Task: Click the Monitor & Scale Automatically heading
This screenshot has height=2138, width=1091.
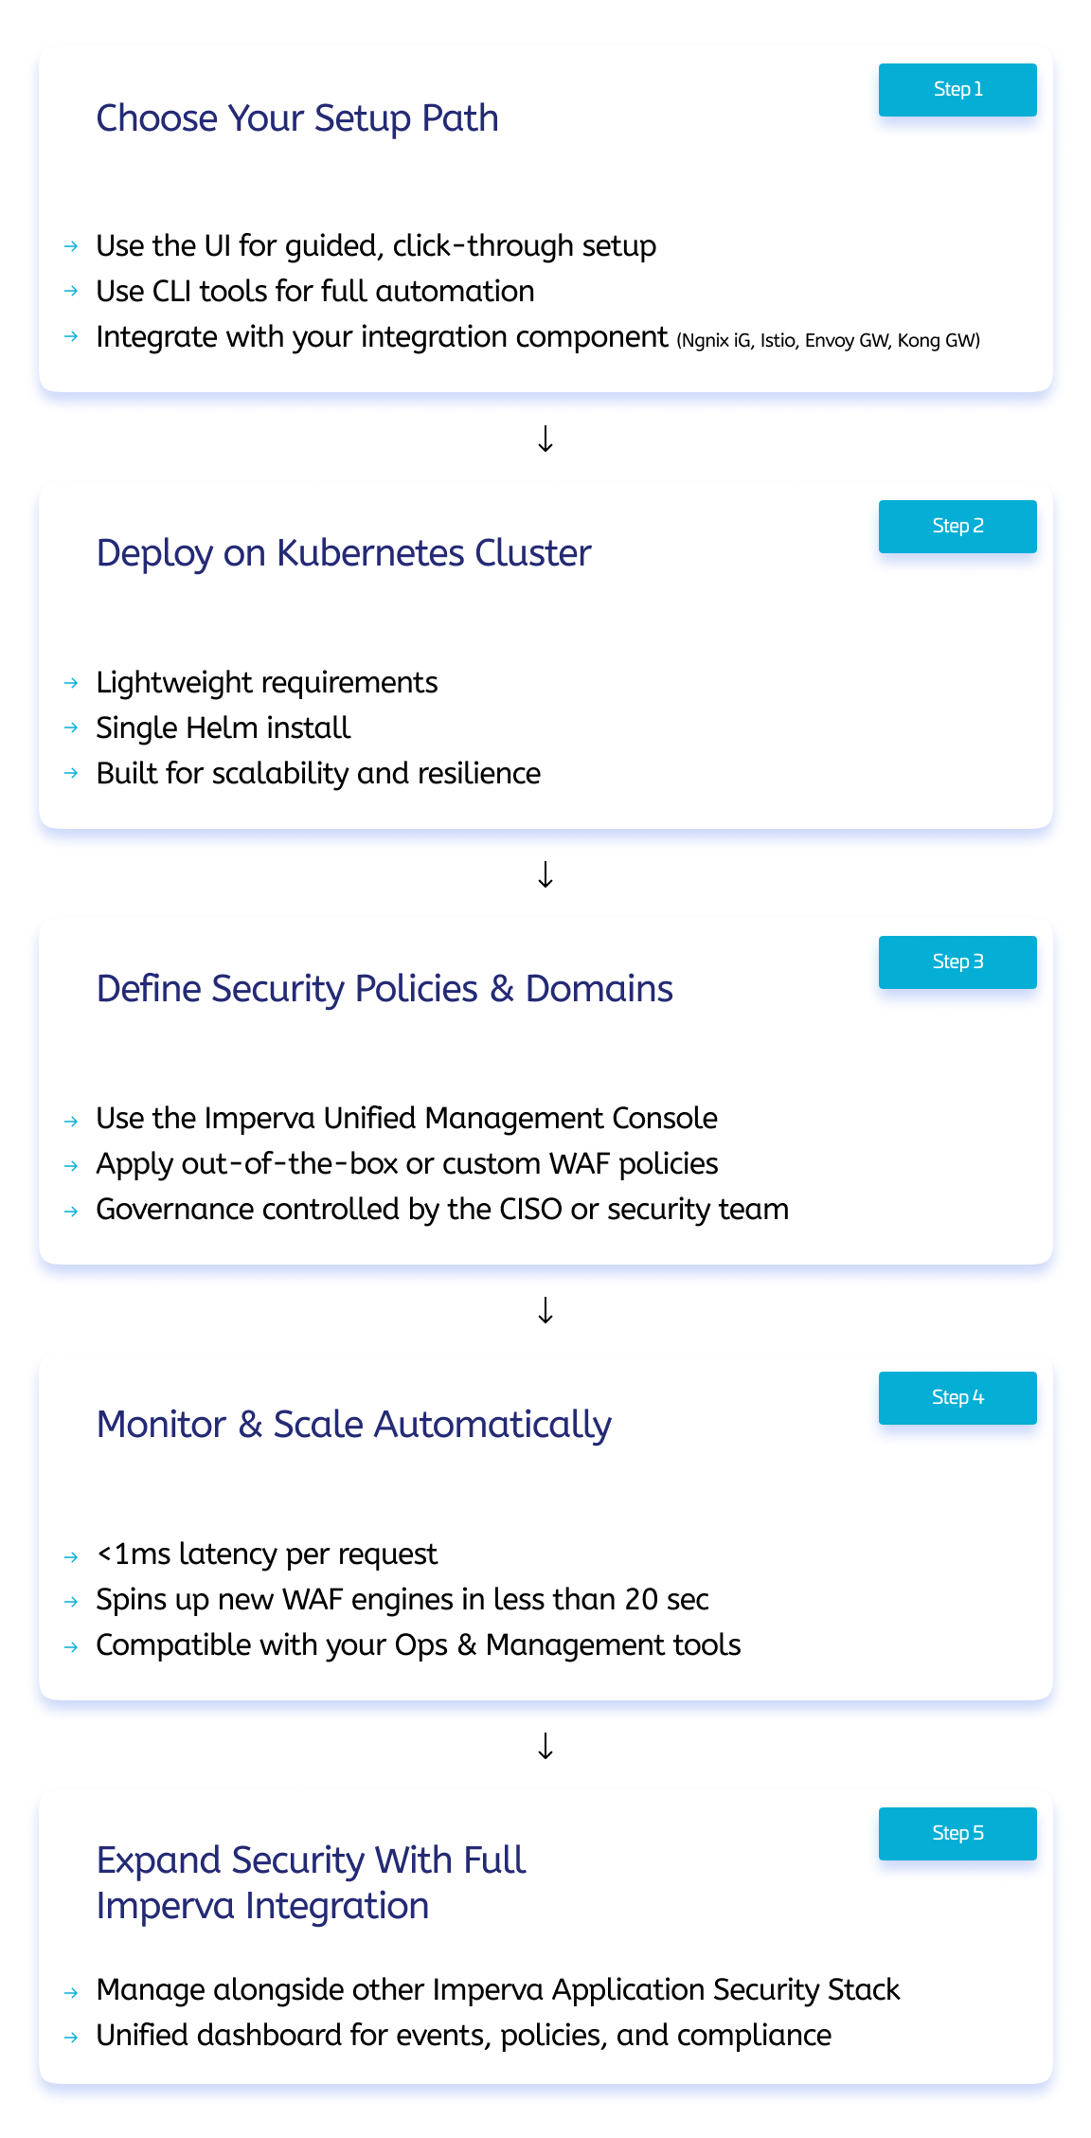Action: pyautogui.click(x=354, y=1425)
